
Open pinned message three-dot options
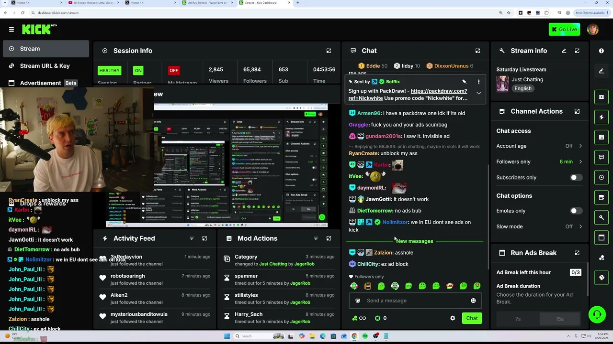(x=478, y=82)
